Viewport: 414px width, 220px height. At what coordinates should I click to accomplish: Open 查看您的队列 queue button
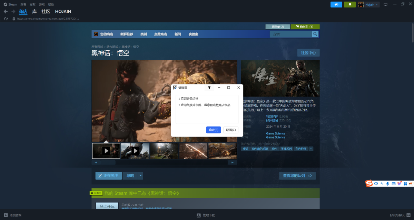297,176
